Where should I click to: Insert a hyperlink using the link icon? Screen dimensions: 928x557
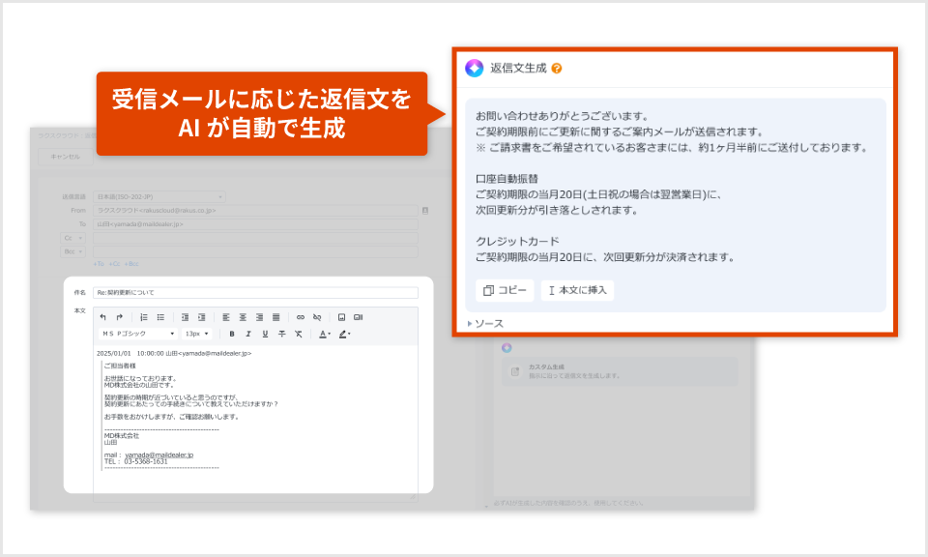point(301,315)
